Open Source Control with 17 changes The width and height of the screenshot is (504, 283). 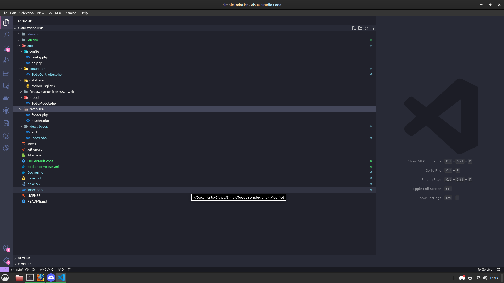point(6,48)
